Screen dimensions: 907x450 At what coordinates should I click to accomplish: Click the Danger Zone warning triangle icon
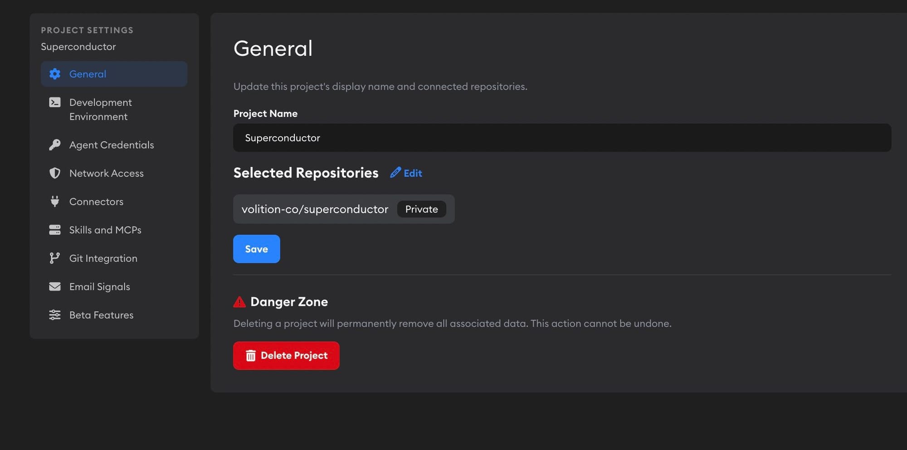pyautogui.click(x=239, y=302)
